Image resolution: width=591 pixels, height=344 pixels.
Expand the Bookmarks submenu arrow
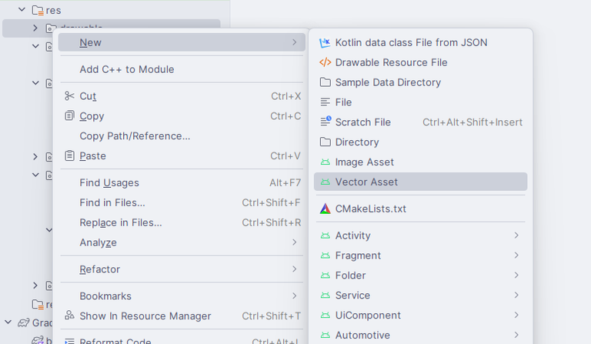295,296
